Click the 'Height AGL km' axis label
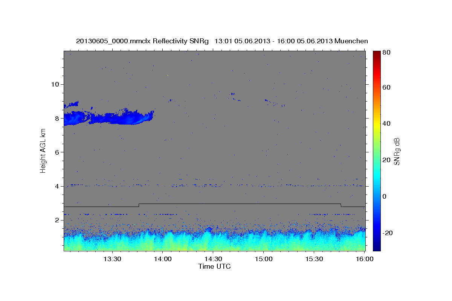 (x=43, y=150)
